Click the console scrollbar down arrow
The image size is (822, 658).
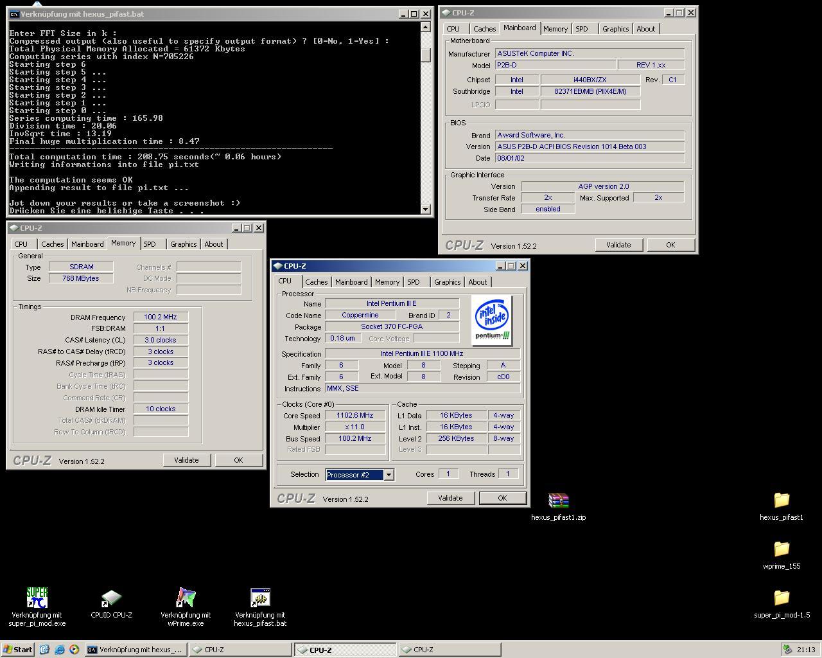tap(426, 209)
